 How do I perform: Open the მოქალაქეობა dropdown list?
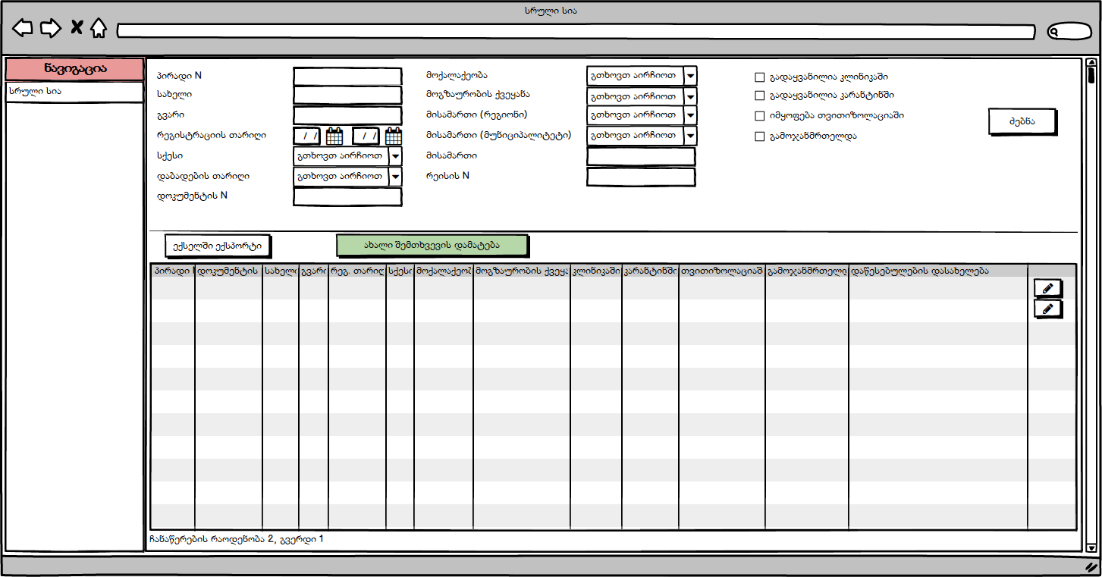coord(689,77)
